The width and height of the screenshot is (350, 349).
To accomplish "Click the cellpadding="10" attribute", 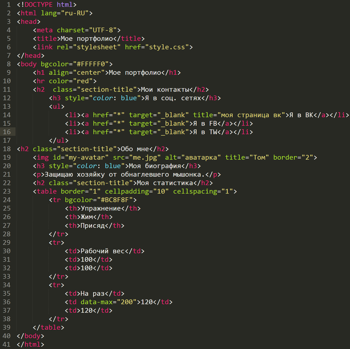I will pyautogui.click(x=137, y=191).
